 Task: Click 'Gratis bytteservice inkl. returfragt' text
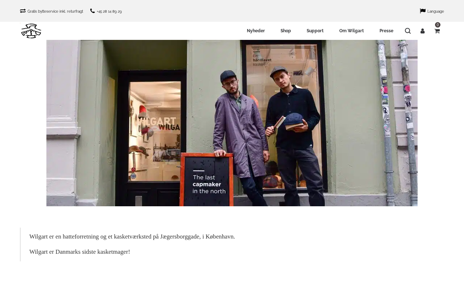coord(55,12)
